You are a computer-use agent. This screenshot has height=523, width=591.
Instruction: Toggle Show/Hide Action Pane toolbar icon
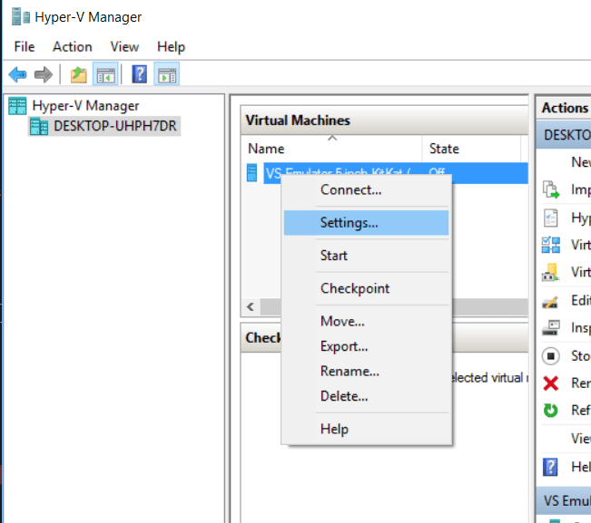[167, 74]
